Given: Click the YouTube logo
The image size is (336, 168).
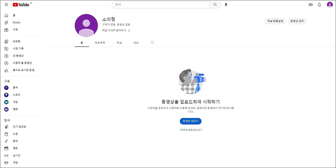Looking at the screenshot, I should 21,5.
